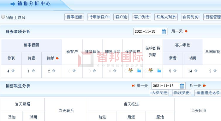Click the 待联 column header
The width and height of the screenshot is (221, 121).
coord(11,58)
